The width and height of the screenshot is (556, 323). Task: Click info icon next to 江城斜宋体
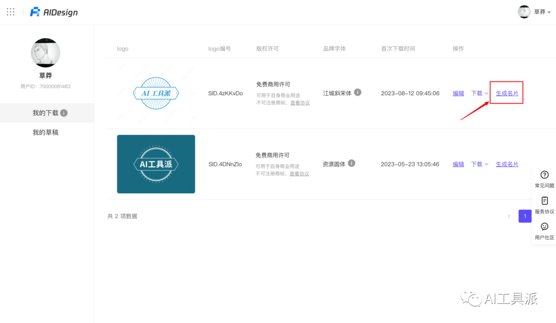coord(358,93)
